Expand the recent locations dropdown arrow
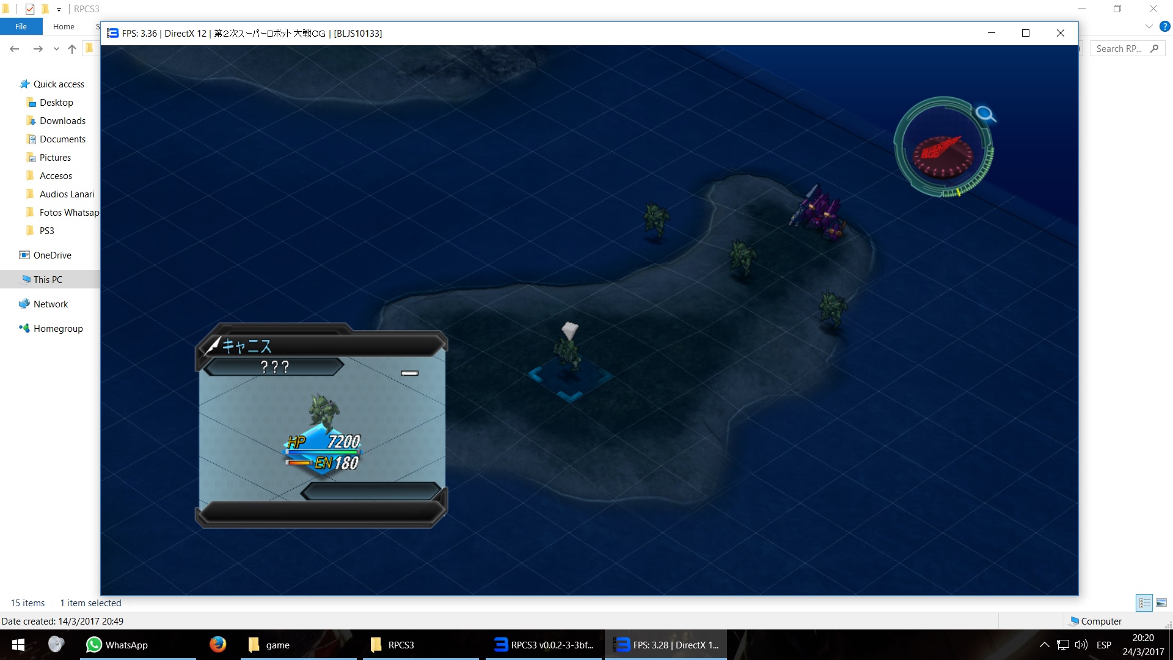 click(x=56, y=49)
